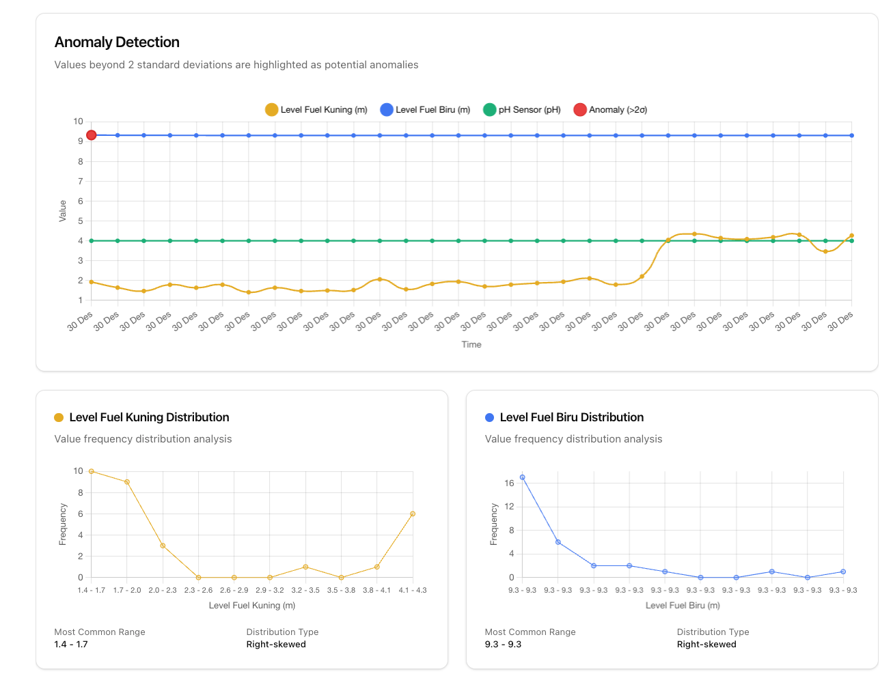Viewport: 893px width, 676px height.
Task: Toggle Level Fuel Biru (m) legend label
Action: click(432, 110)
